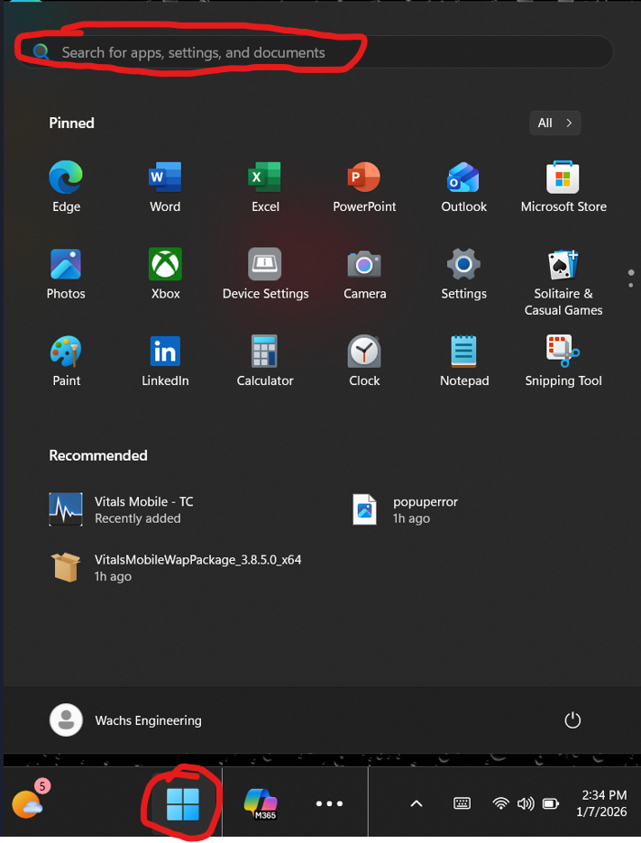
Task: Open the LinkedIn app
Action: (165, 361)
